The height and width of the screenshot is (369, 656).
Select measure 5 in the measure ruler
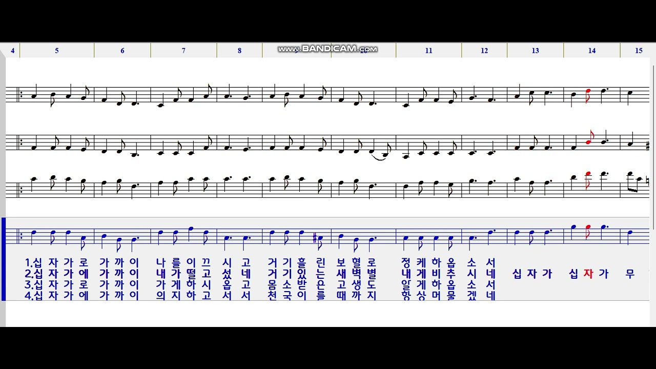[x=57, y=51]
